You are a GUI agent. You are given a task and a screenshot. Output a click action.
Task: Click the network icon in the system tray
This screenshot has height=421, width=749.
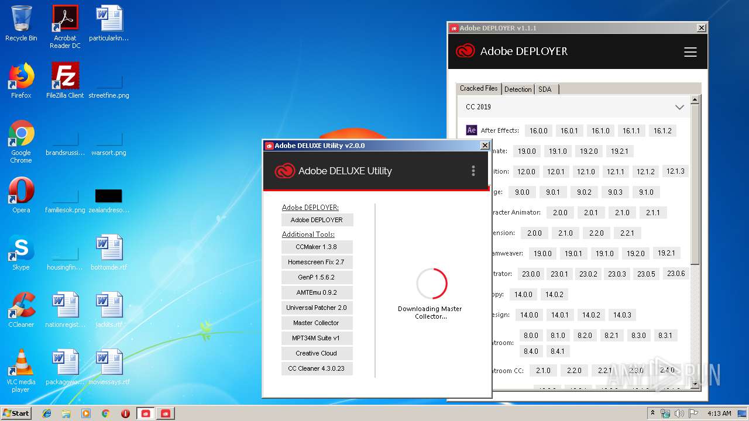point(666,413)
